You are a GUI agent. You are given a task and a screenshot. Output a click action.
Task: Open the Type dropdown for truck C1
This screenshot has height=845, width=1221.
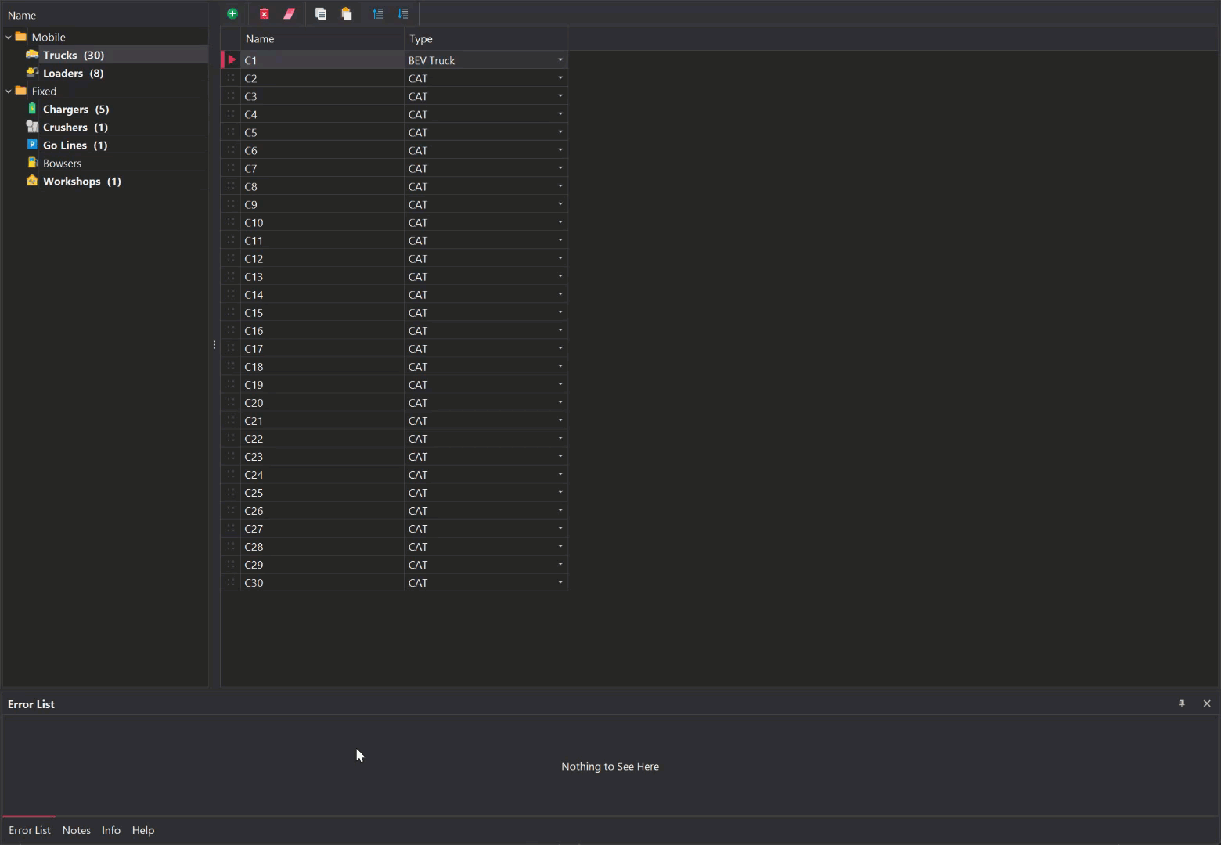pyautogui.click(x=560, y=60)
